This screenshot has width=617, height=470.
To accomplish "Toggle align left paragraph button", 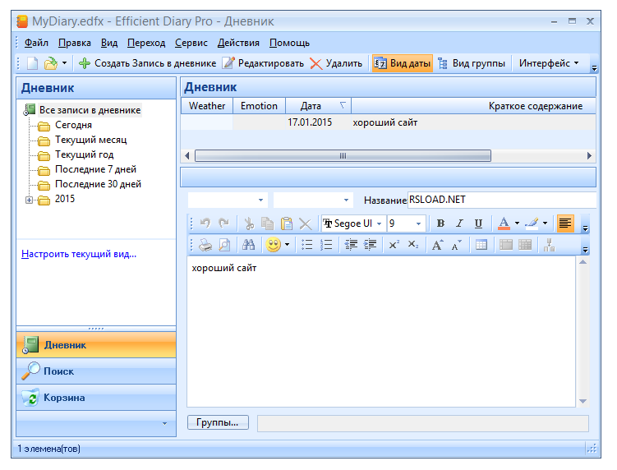I will [565, 223].
